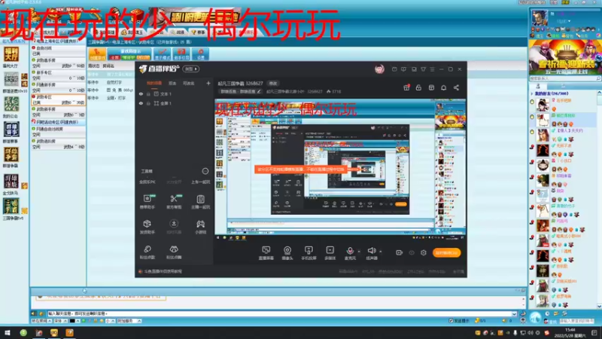Switch to the third scene tab

pyautogui.click(x=189, y=83)
